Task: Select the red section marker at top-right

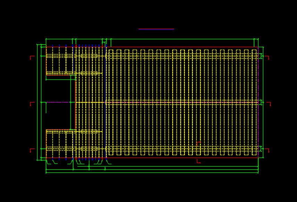Action: pos(267,57)
